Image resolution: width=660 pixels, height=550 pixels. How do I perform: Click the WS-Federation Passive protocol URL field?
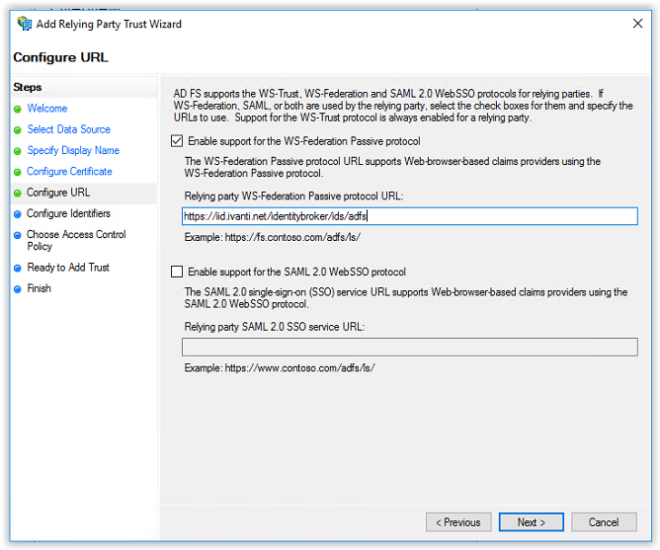coord(410,216)
